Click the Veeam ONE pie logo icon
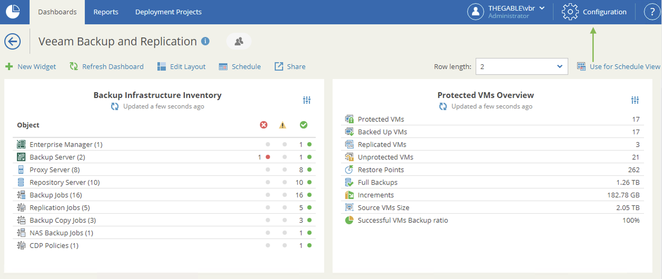Image resolution: width=662 pixels, height=279 pixels. click(x=13, y=12)
